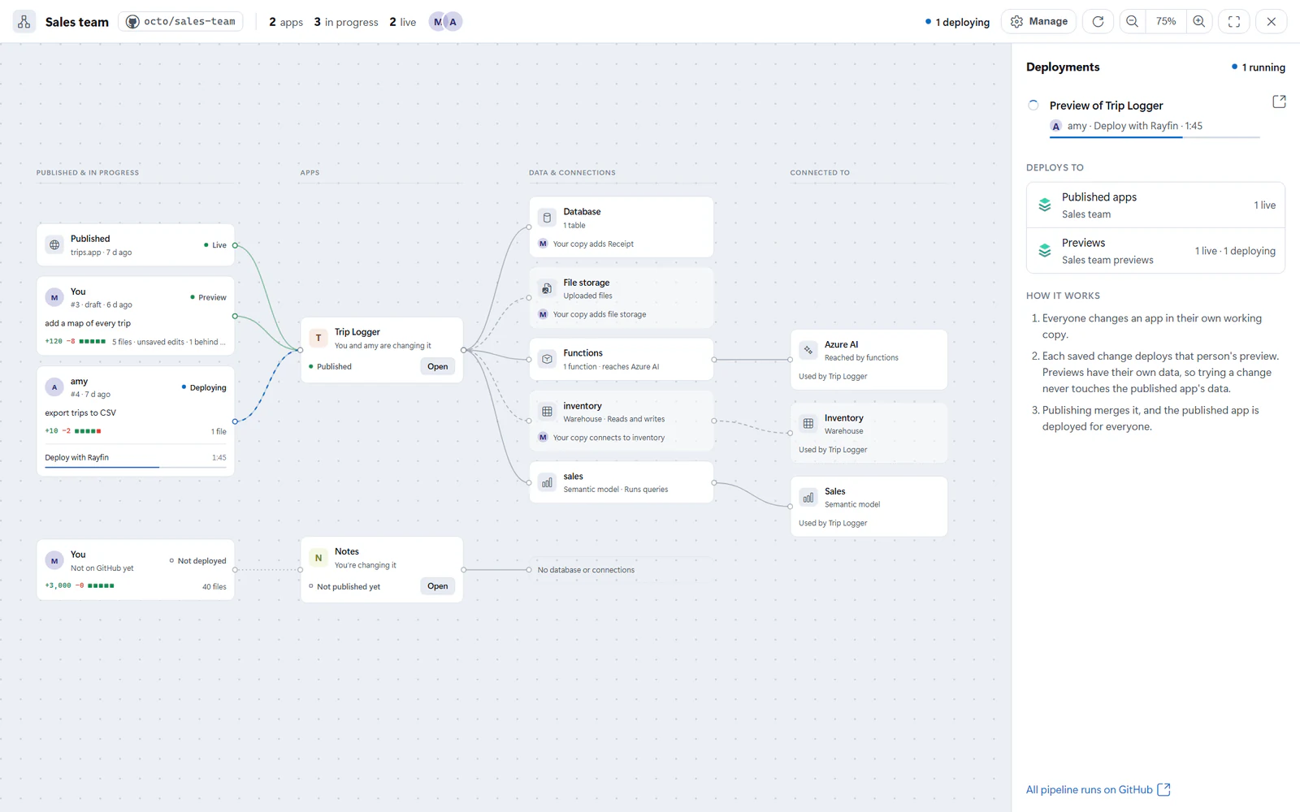This screenshot has height=812, width=1300.
Task: Open All pipeline runs on GitHub link
Action: (1098, 789)
